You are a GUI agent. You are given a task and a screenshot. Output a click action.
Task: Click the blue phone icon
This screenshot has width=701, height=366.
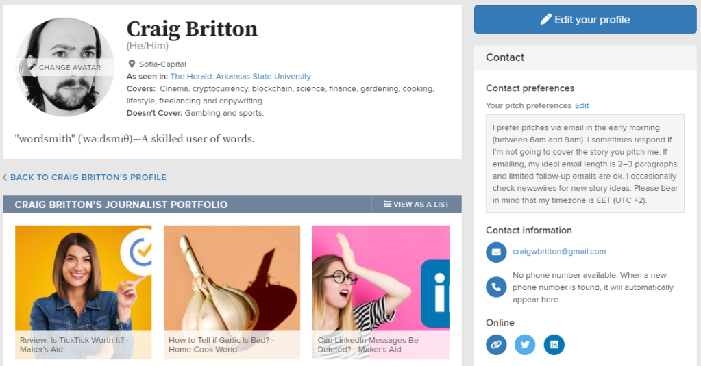tap(496, 287)
